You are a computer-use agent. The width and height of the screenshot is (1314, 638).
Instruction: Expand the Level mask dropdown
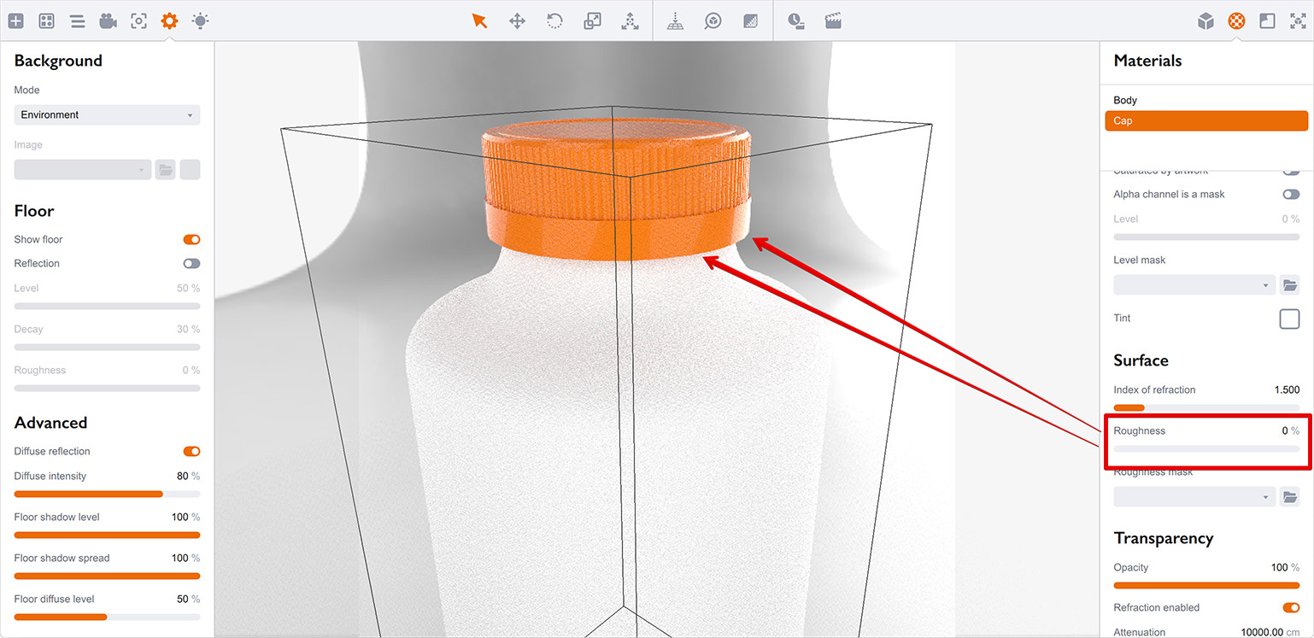pyautogui.click(x=1194, y=285)
